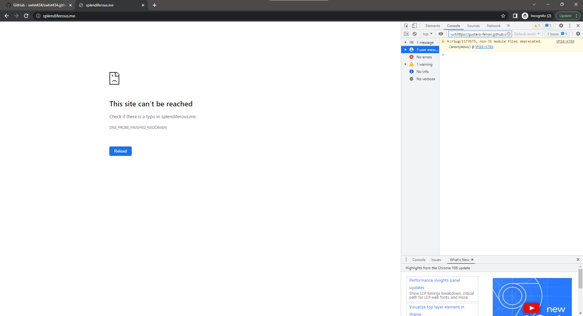Show more DevTools tabs chevron
This screenshot has height=316, width=583.
coord(508,26)
